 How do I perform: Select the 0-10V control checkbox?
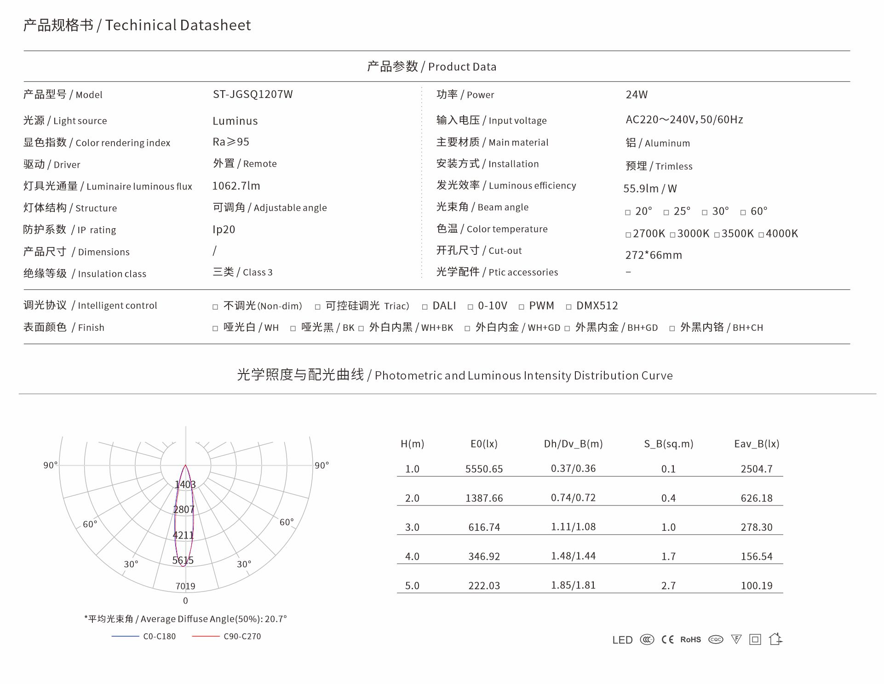[x=470, y=307]
